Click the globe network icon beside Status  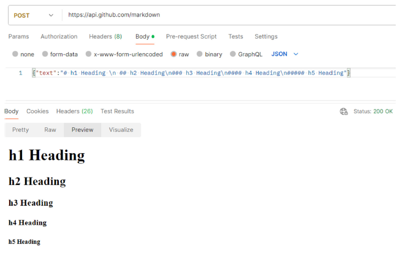[344, 111]
